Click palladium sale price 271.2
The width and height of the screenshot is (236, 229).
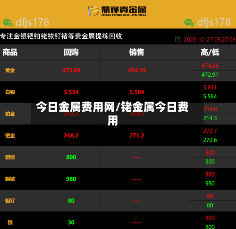[x=137, y=136]
